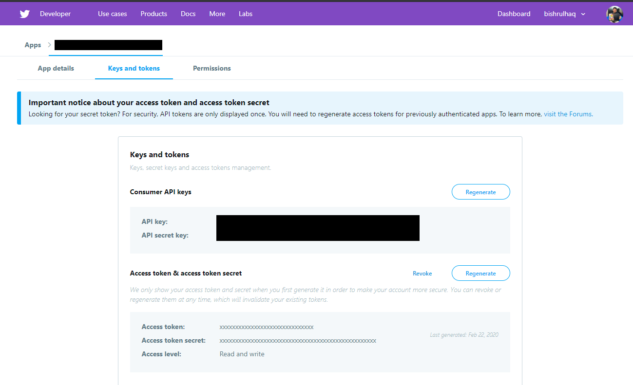Click the Keys and tokens card heading
The height and width of the screenshot is (385, 633).
(159, 154)
